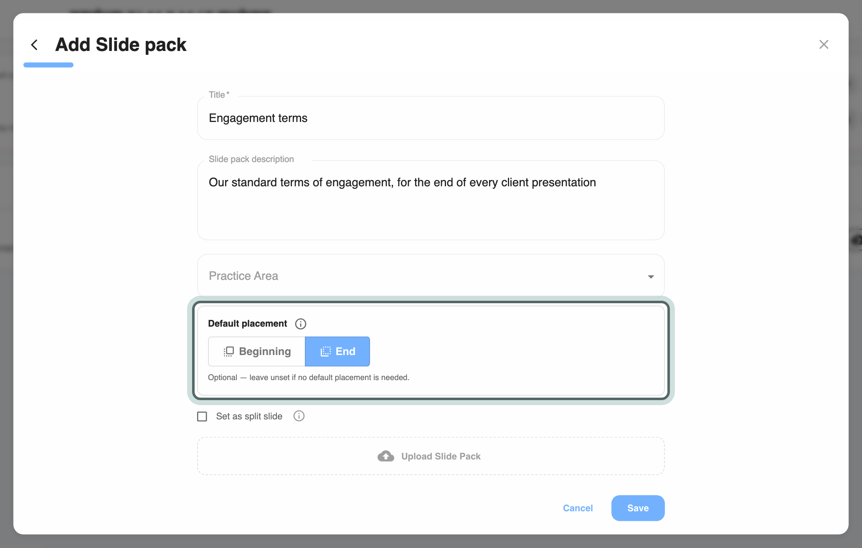
Task: Go back using the left chevron arrow
Action: [x=34, y=45]
